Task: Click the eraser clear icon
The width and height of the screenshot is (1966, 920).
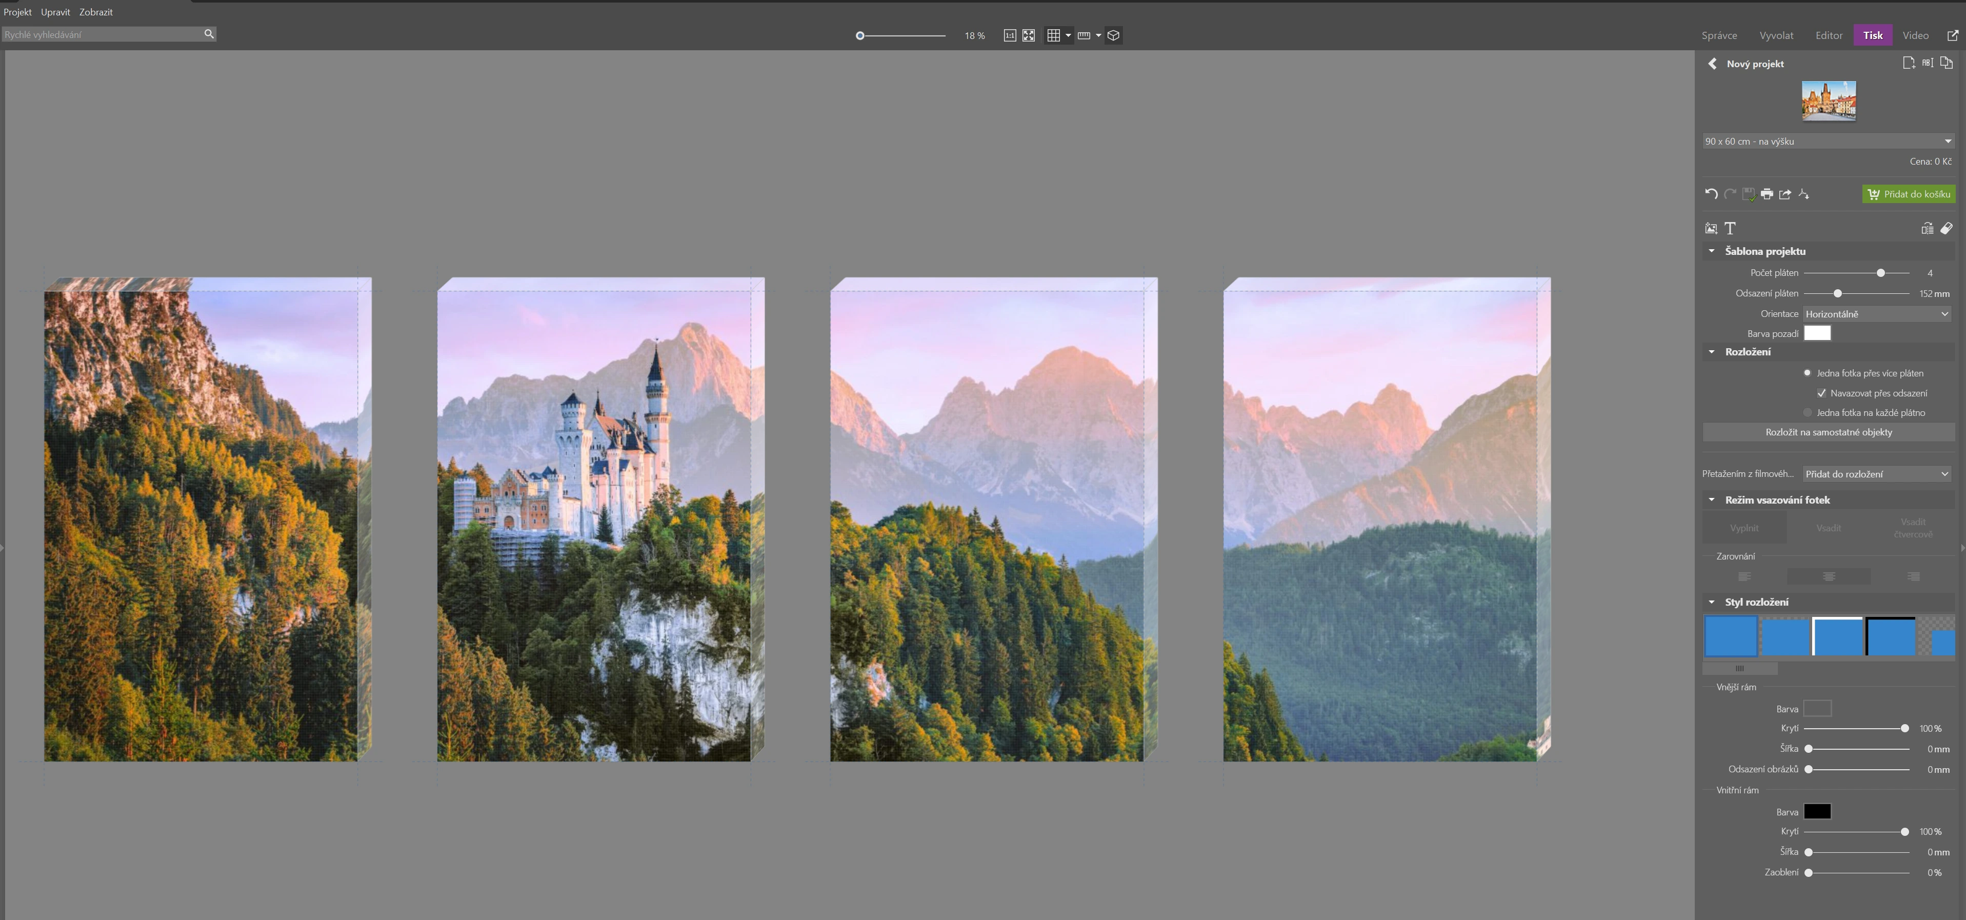Action: pyautogui.click(x=1946, y=228)
